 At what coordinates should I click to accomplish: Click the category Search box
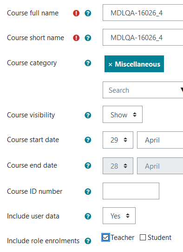point(143,90)
